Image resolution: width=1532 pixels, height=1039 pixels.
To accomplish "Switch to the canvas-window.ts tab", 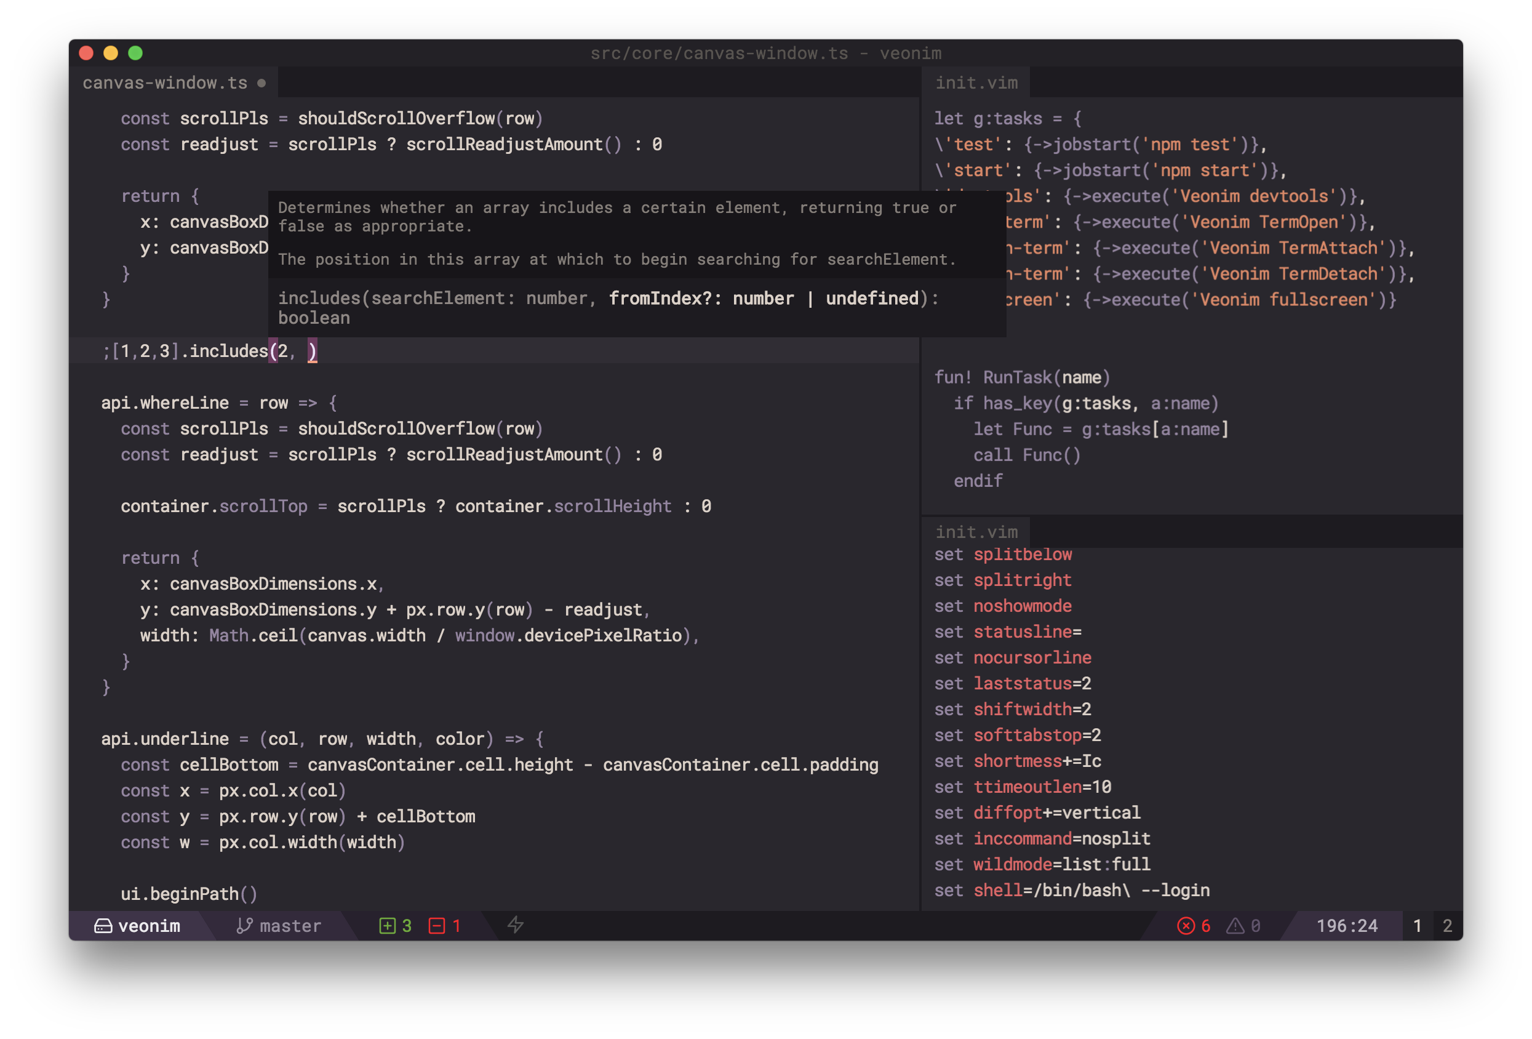I will point(165,83).
